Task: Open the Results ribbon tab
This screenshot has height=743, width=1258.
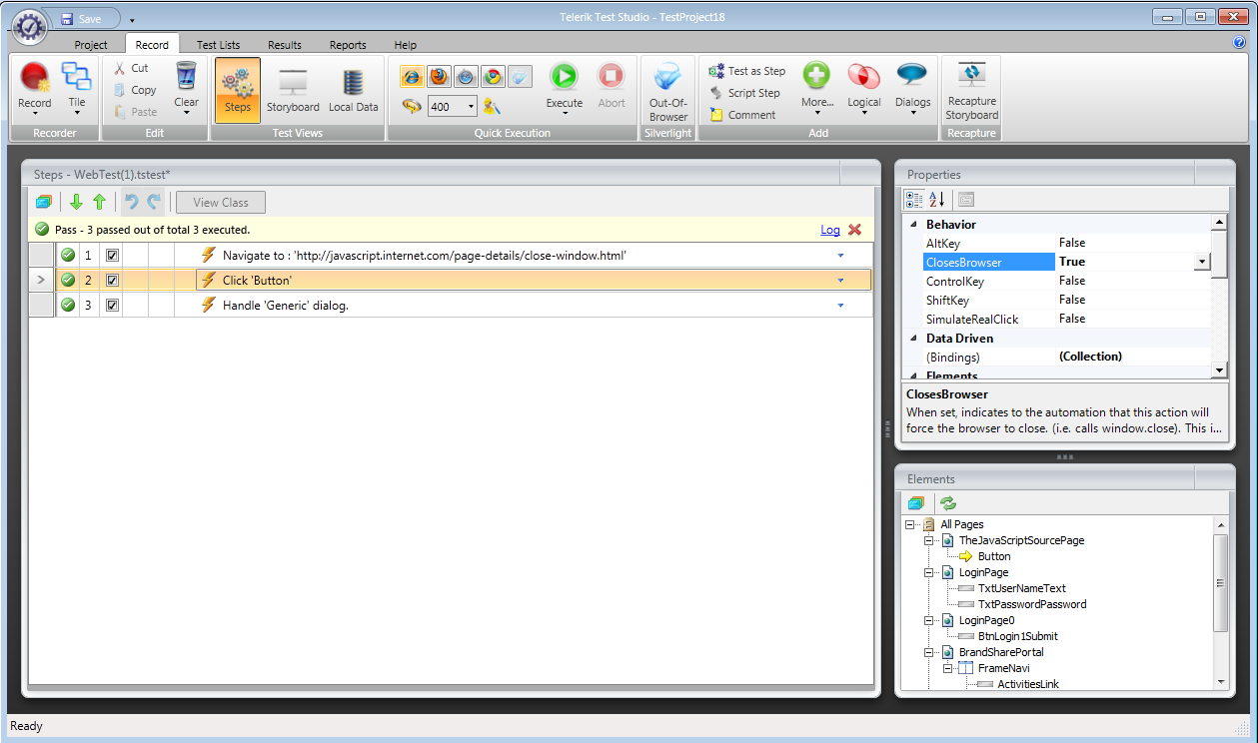Action: [285, 45]
